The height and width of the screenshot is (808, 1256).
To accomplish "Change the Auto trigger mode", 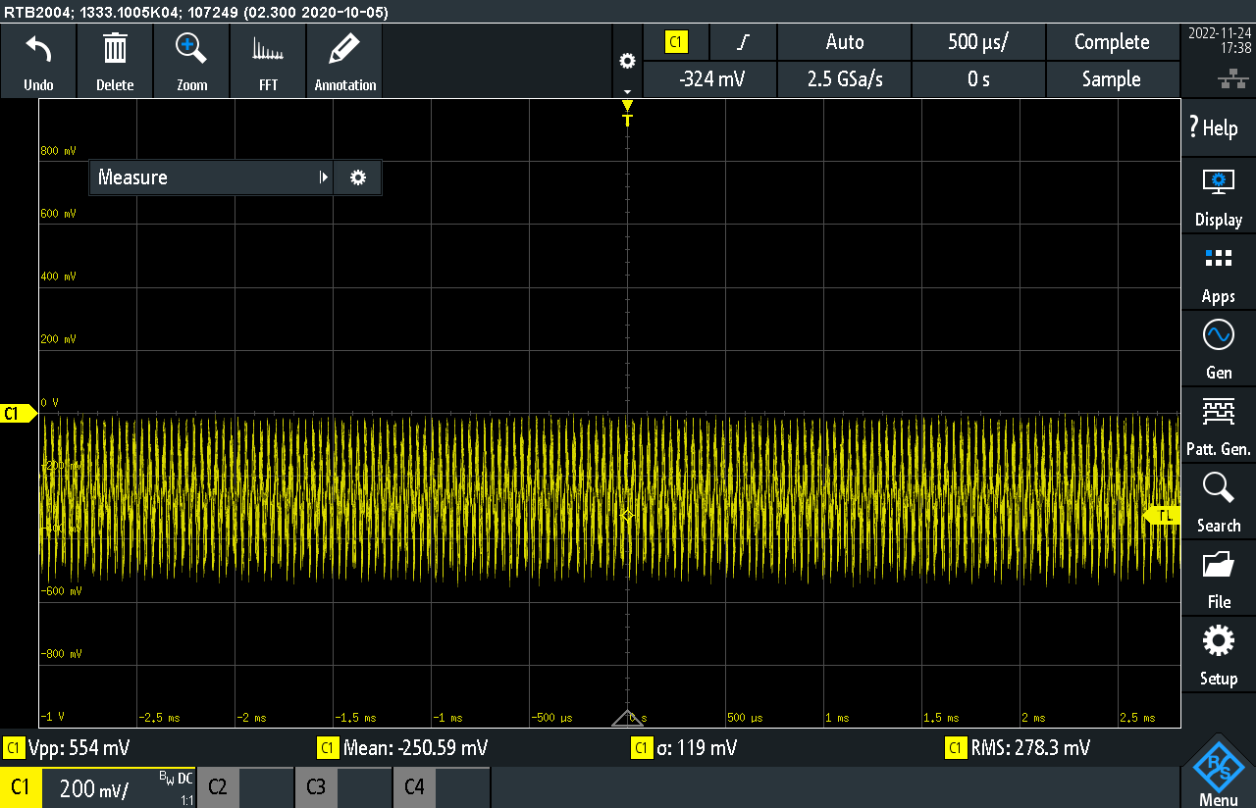I will point(844,42).
